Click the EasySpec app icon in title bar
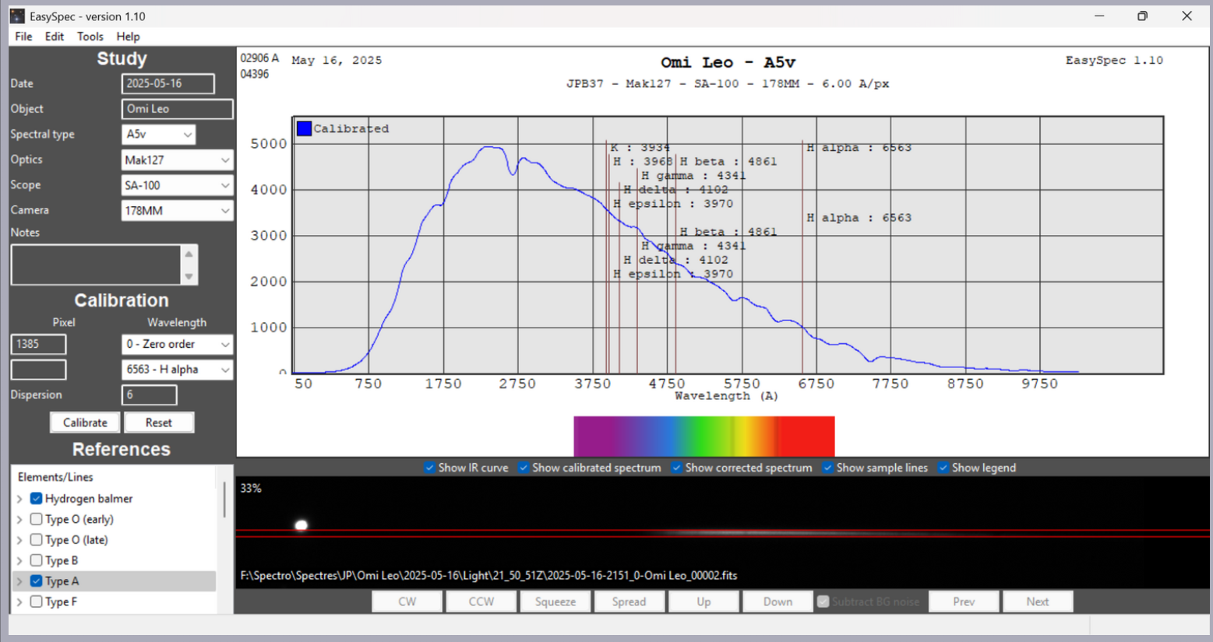1213x642 pixels. coord(17,16)
